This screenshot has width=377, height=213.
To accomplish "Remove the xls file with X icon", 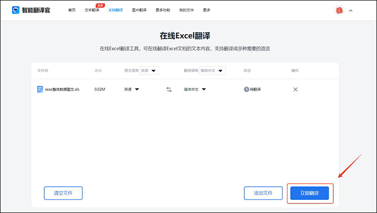I will click(x=296, y=90).
